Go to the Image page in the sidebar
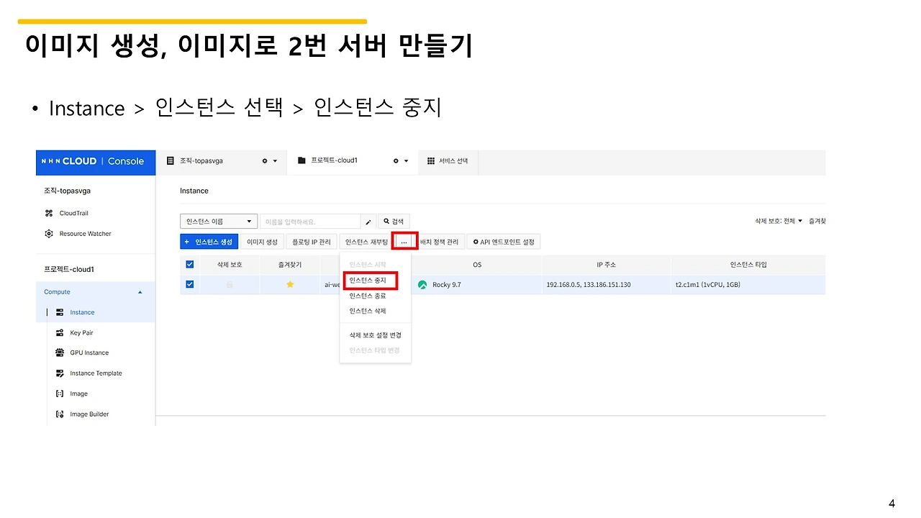 [x=78, y=394]
